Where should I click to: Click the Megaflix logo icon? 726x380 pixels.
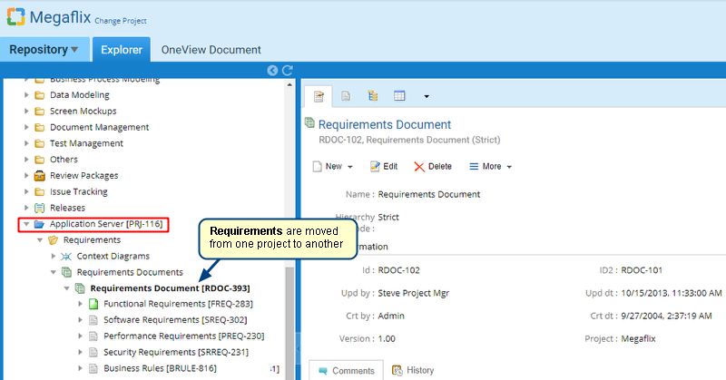point(16,17)
